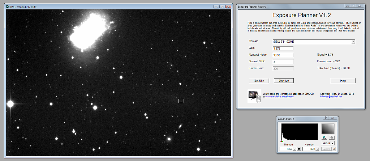Click the bright overexposed galaxy in the image
Viewport: 370px width, 161px height.
coord(89,33)
